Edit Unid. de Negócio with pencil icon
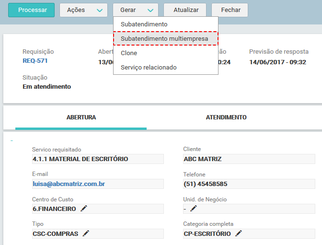This screenshot has width=322, height=245. pyautogui.click(x=194, y=209)
